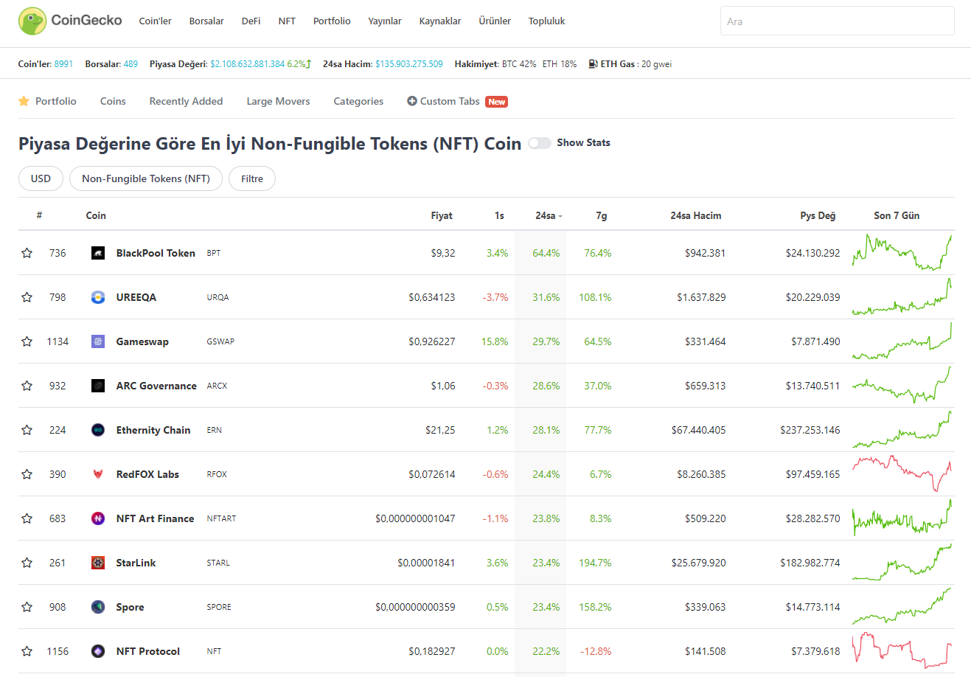Sort by the Pys Değ column

tap(818, 215)
